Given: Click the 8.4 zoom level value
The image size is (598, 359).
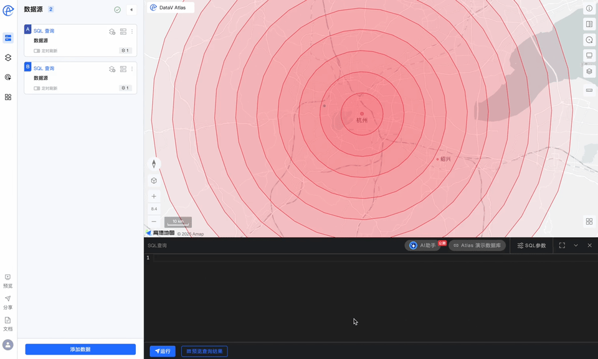Looking at the screenshot, I should (x=154, y=209).
